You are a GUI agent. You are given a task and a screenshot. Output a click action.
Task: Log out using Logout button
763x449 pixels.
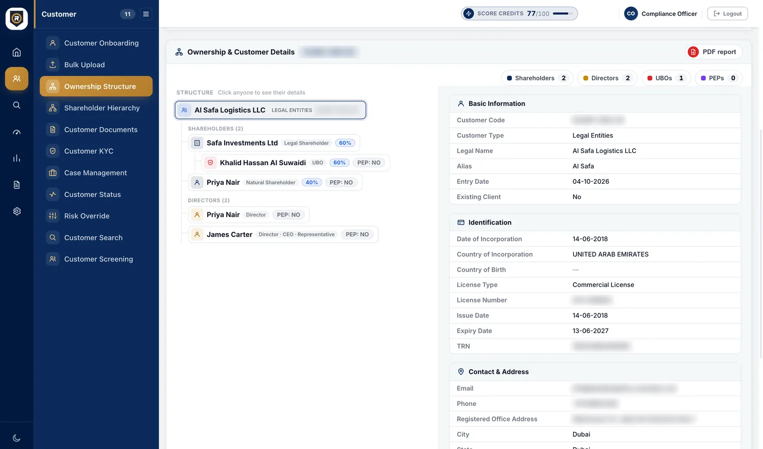727,14
